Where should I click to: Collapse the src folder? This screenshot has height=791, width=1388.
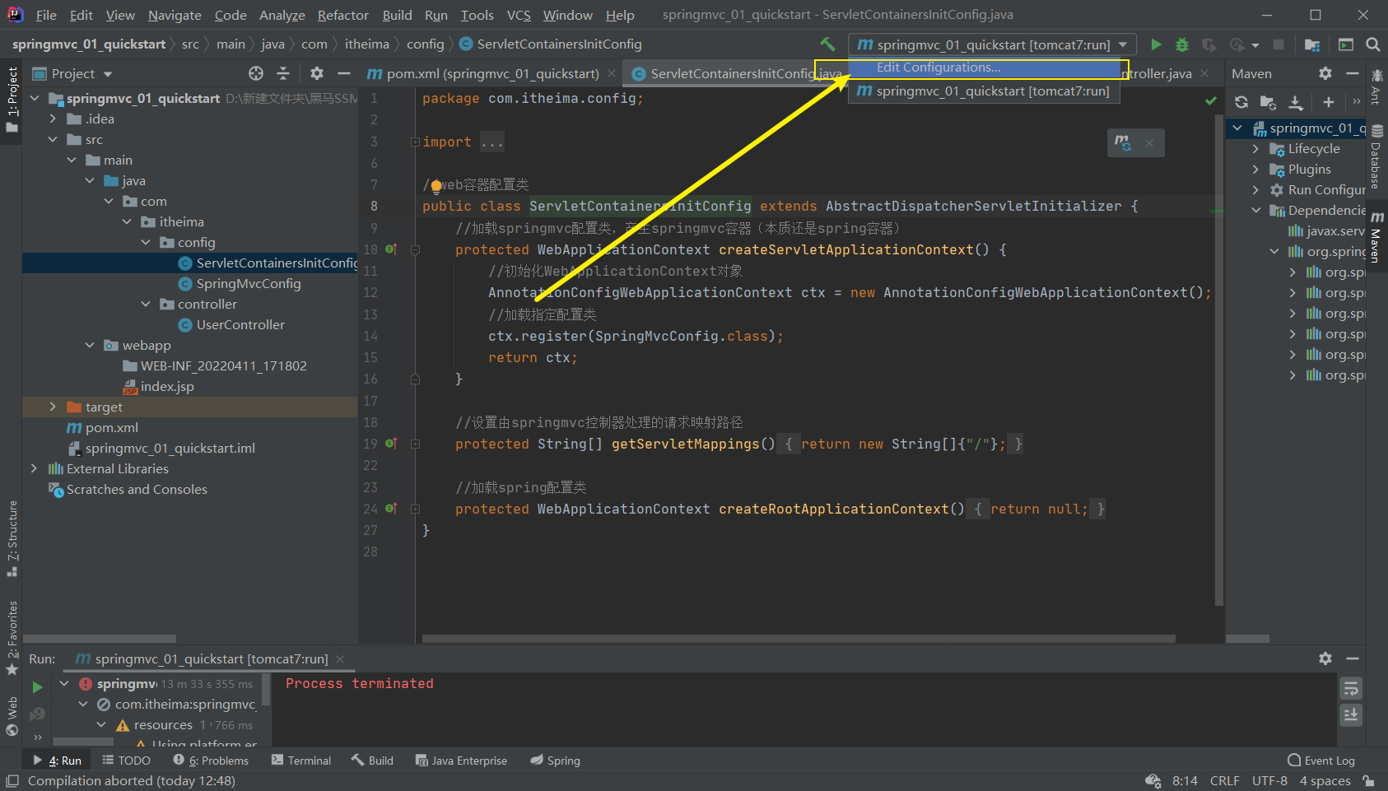click(53, 139)
